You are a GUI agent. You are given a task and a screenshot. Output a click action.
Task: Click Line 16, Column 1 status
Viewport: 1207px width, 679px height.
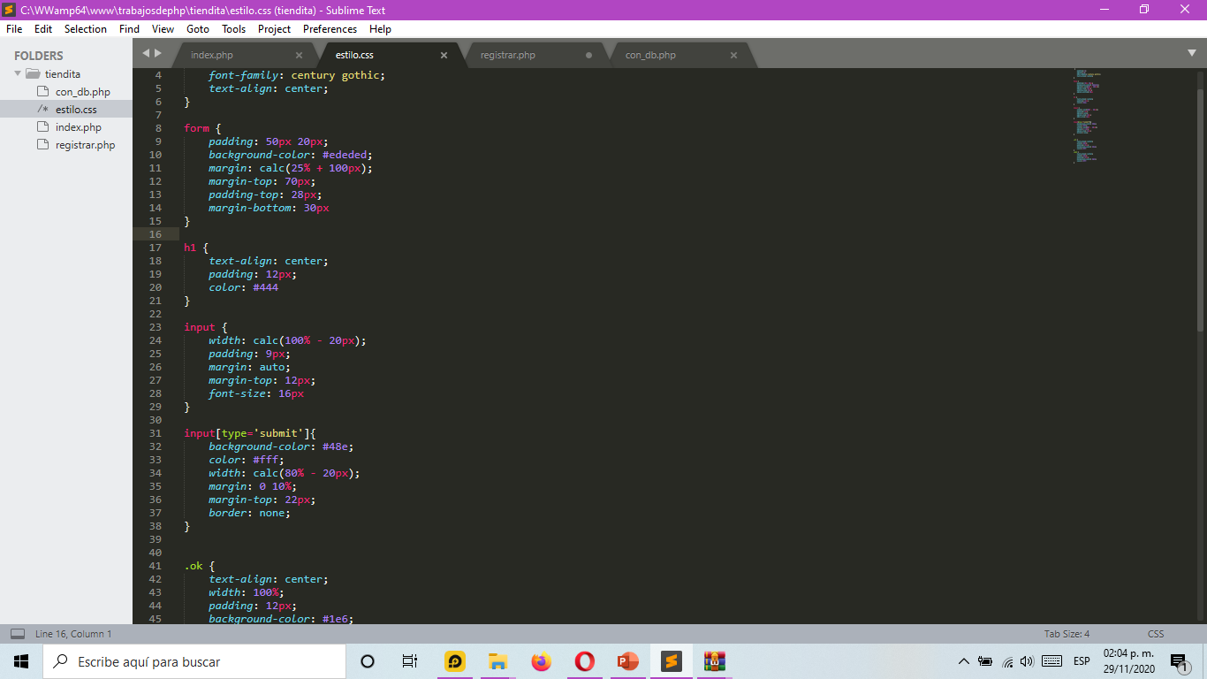(x=73, y=634)
